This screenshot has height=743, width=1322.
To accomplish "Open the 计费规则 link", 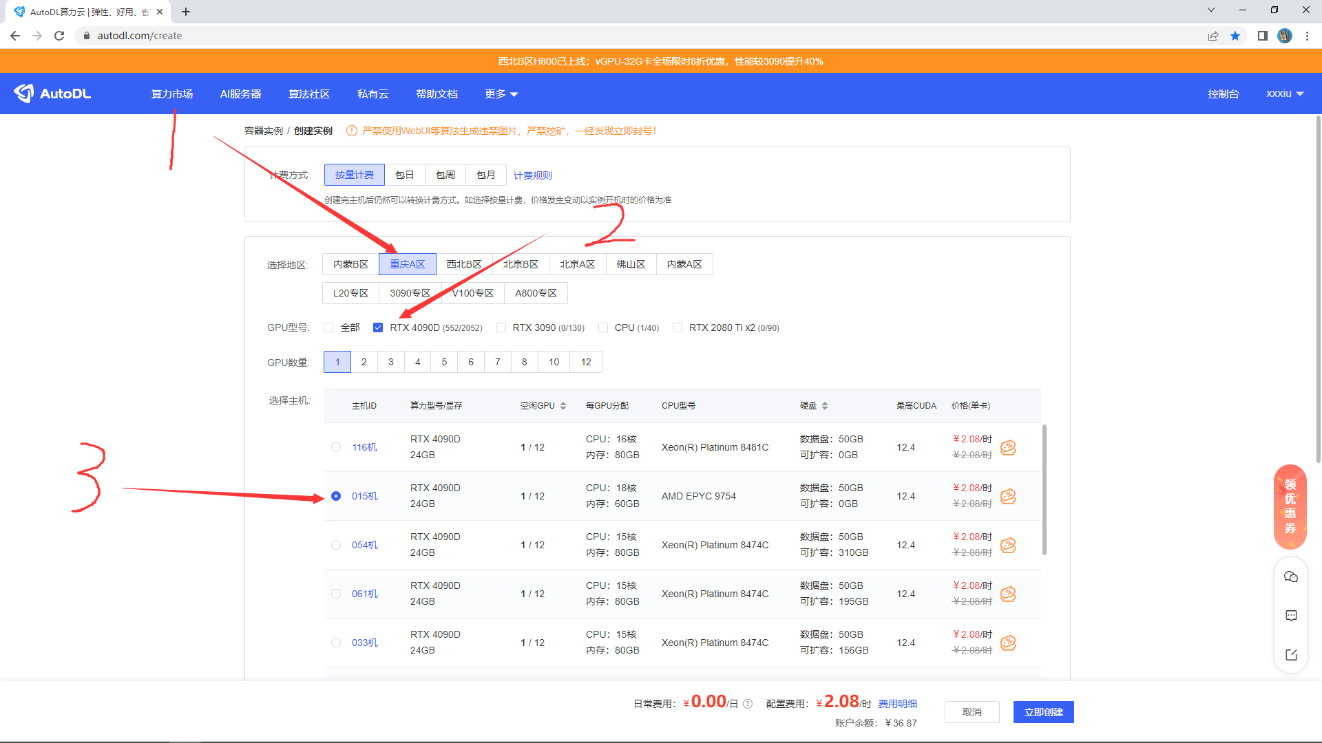I will [x=532, y=175].
